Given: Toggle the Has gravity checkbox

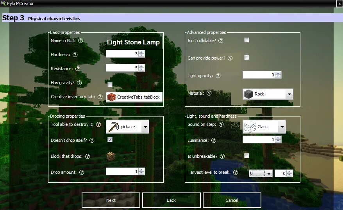Looking at the screenshot, I should click(x=110, y=85).
